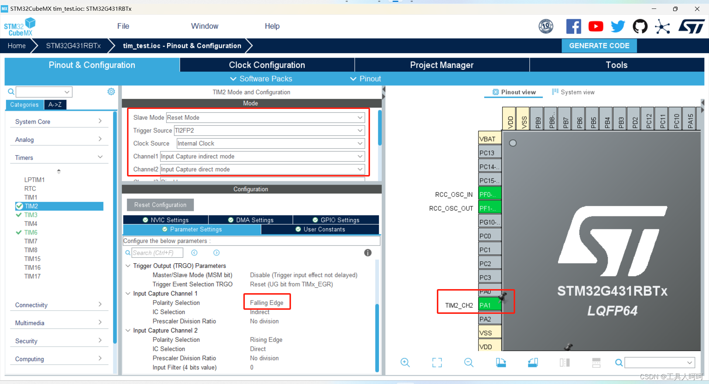Collapse Trigger Output (TRGO) Parameters group
The image size is (709, 384).
128,266
